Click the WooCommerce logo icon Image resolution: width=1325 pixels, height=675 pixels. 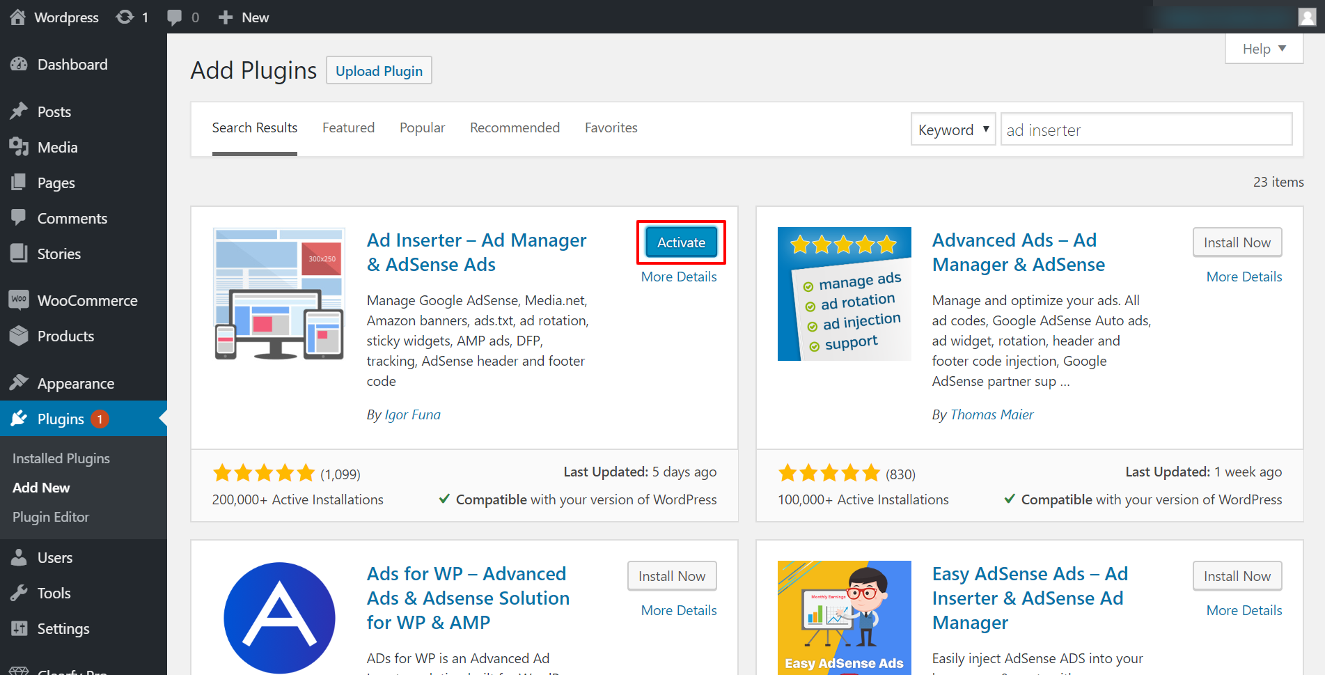pyautogui.click(x=19, y=300)
